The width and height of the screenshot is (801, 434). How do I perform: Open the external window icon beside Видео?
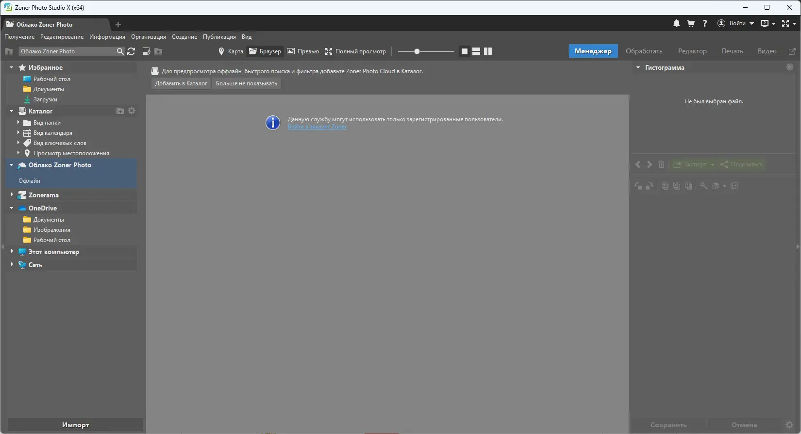click(x=792, y=51)
